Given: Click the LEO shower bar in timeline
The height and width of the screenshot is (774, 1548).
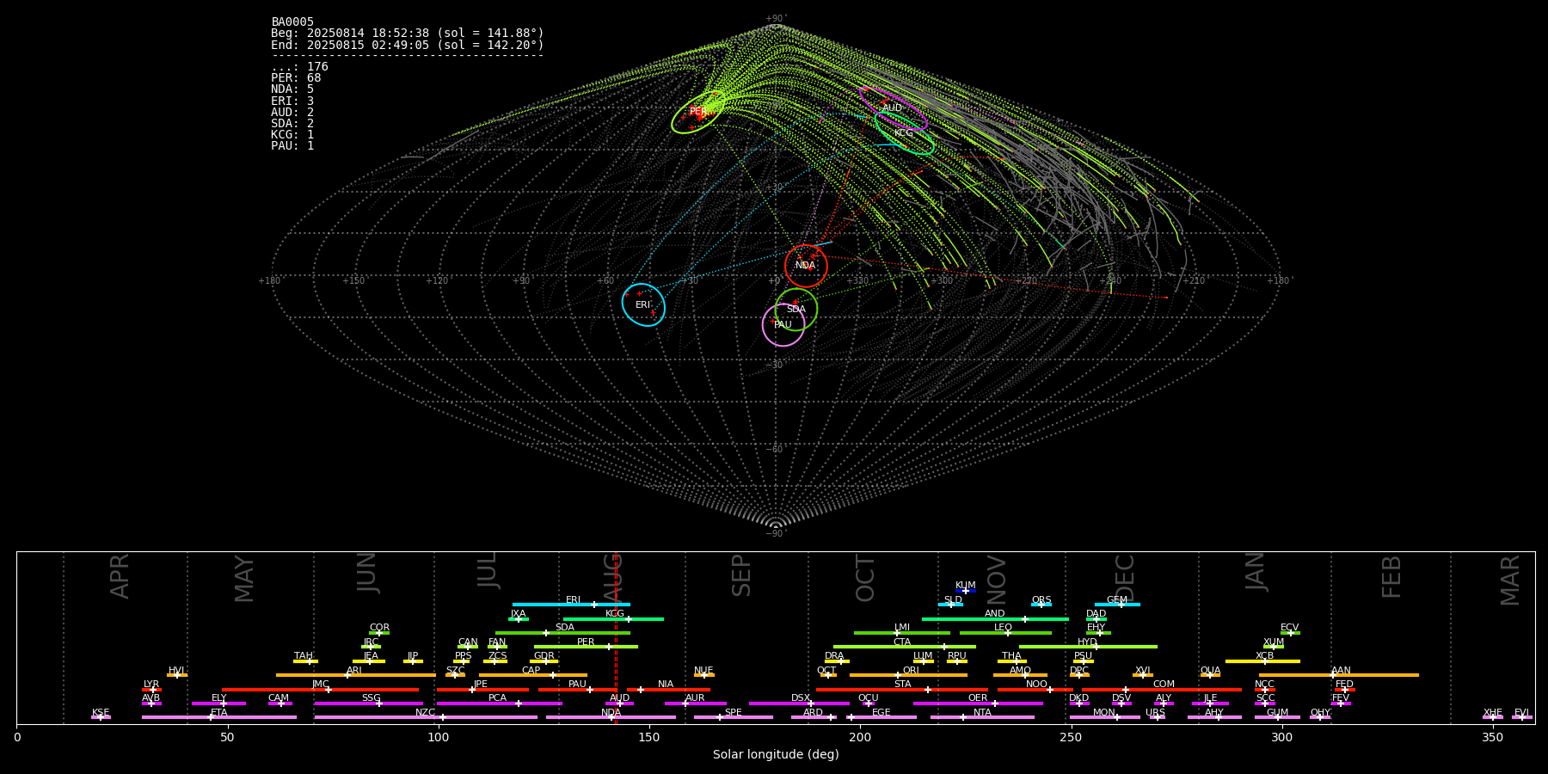Looking at the screenshot, I should tap(1005, 633).
